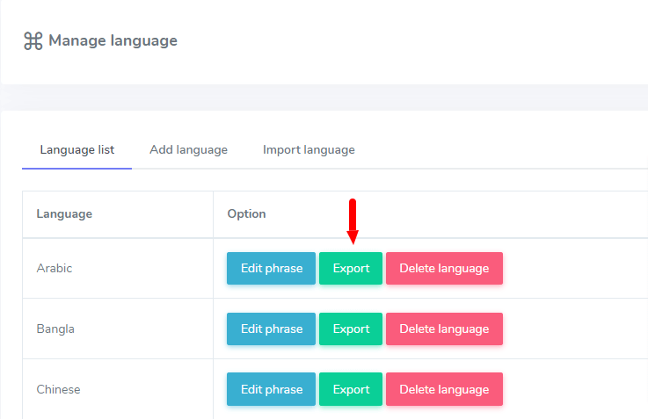
Task: Click the command icon beside Manage language
Action: pyautogui.click(x=33, y=41)
